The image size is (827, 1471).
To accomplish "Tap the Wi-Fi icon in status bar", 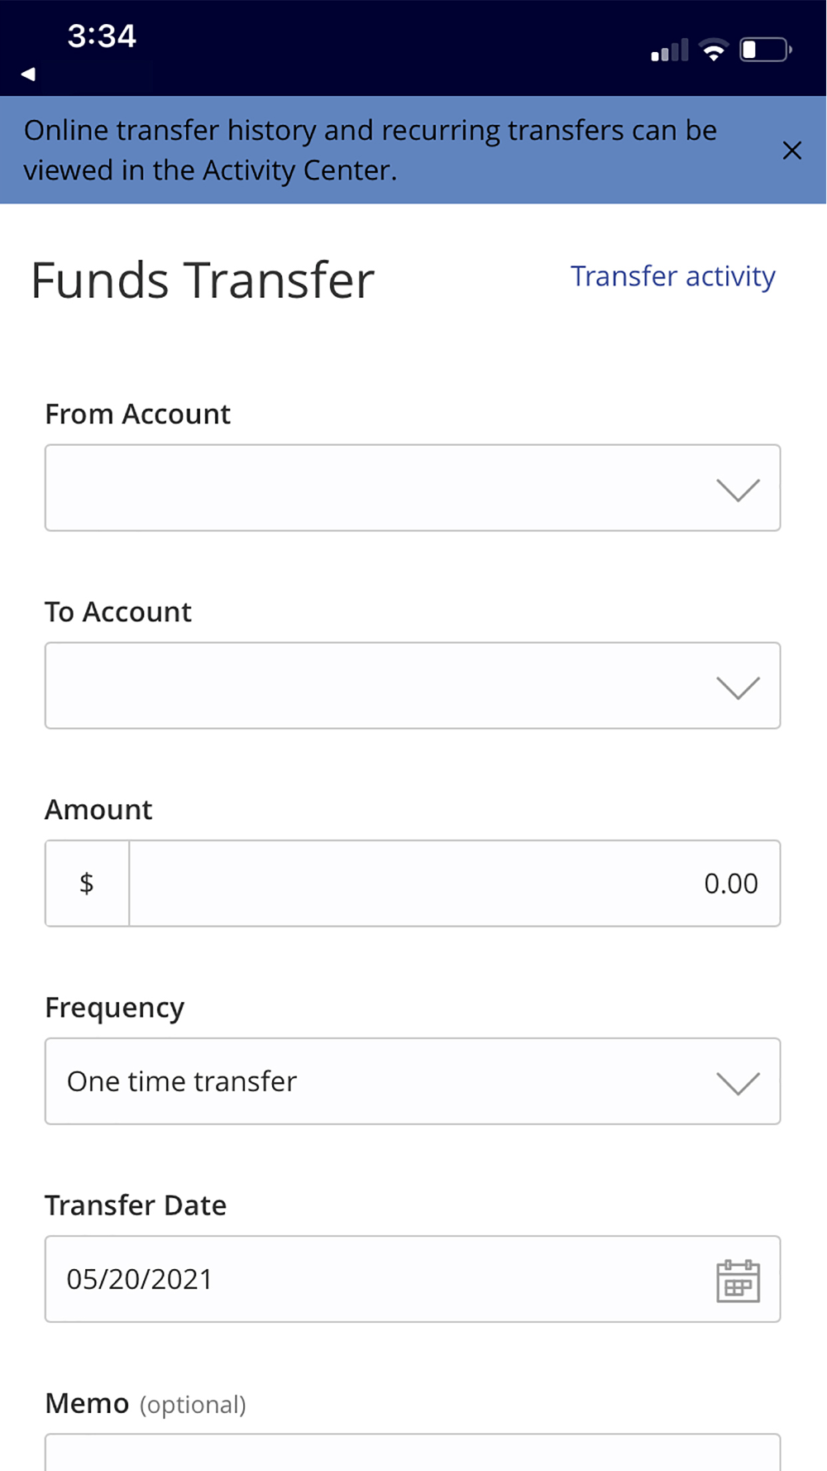I will (x=713, y=50).
